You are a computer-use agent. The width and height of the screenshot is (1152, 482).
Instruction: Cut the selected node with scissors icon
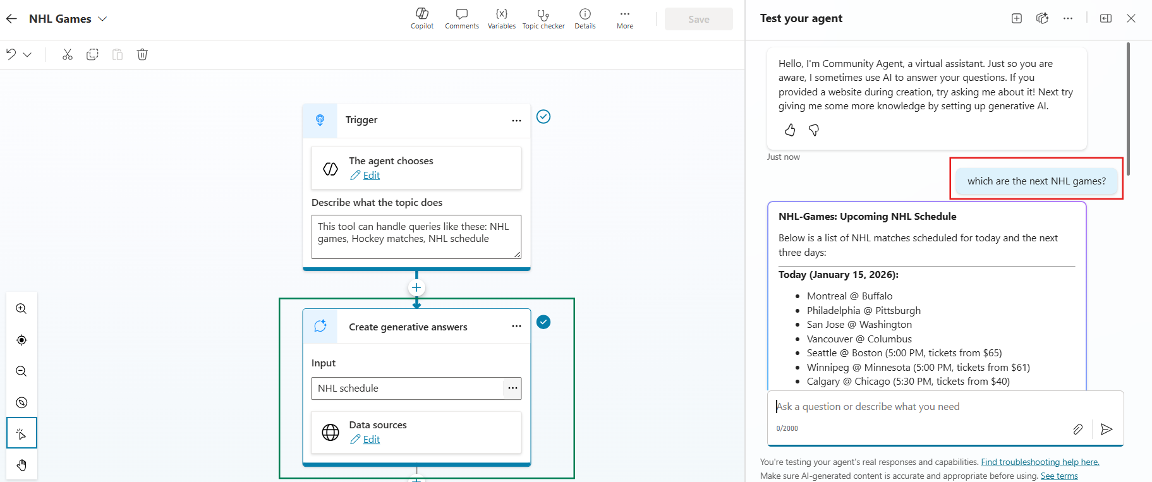[68, 54]
